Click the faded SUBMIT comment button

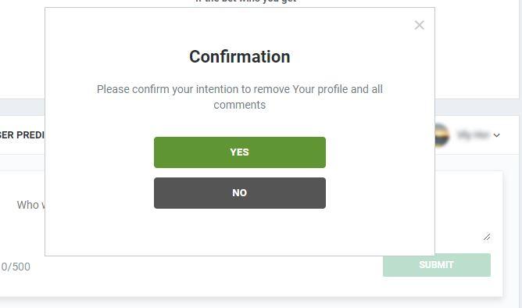tap(437, 265)
